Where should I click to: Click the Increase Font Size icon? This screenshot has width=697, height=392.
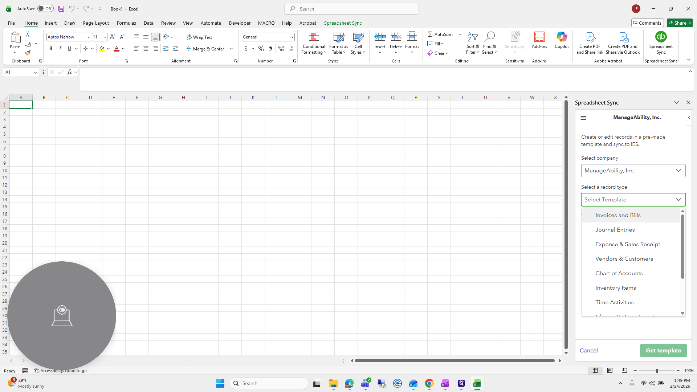pos(113,37)
